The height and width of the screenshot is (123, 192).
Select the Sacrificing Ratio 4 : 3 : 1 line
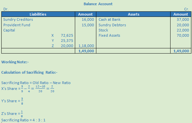pyautogui.click(x=23, y=120)
